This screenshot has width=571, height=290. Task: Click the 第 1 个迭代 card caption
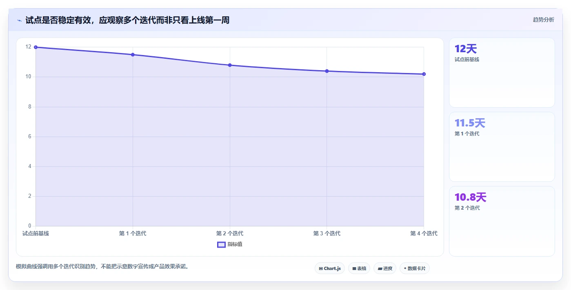467,134
